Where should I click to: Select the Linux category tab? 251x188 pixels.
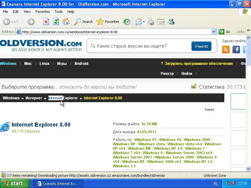click(x=45, y=64)
